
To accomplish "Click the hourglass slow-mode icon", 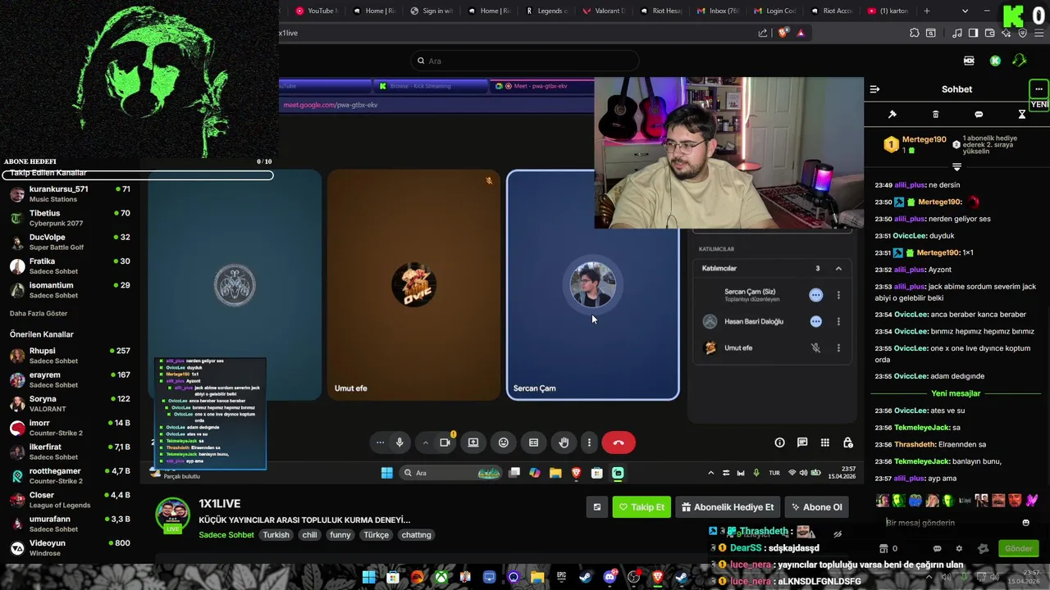I will (x=1022, y=115).
